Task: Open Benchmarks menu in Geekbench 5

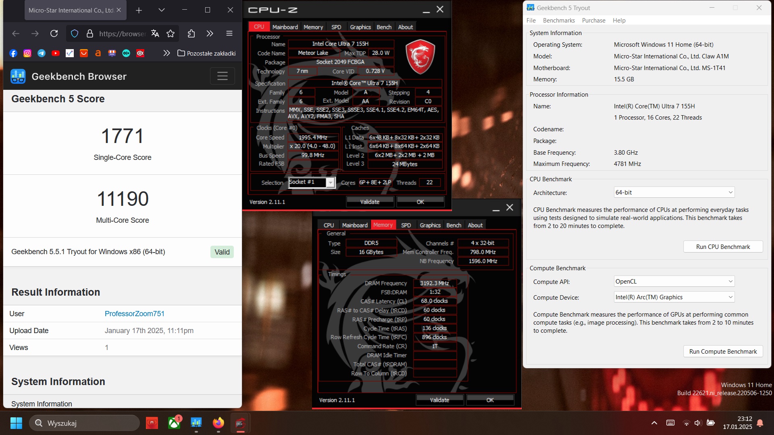Action: coord(559,21)
